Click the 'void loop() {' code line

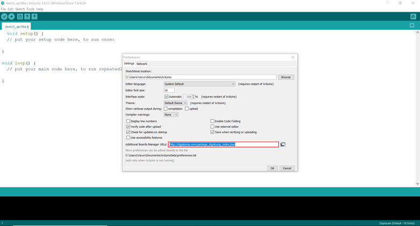(x=19, y=63)
